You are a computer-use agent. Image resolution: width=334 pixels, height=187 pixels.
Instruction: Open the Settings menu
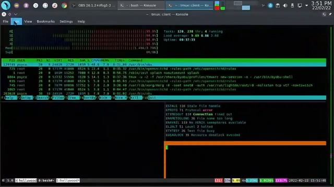[66, 21]
